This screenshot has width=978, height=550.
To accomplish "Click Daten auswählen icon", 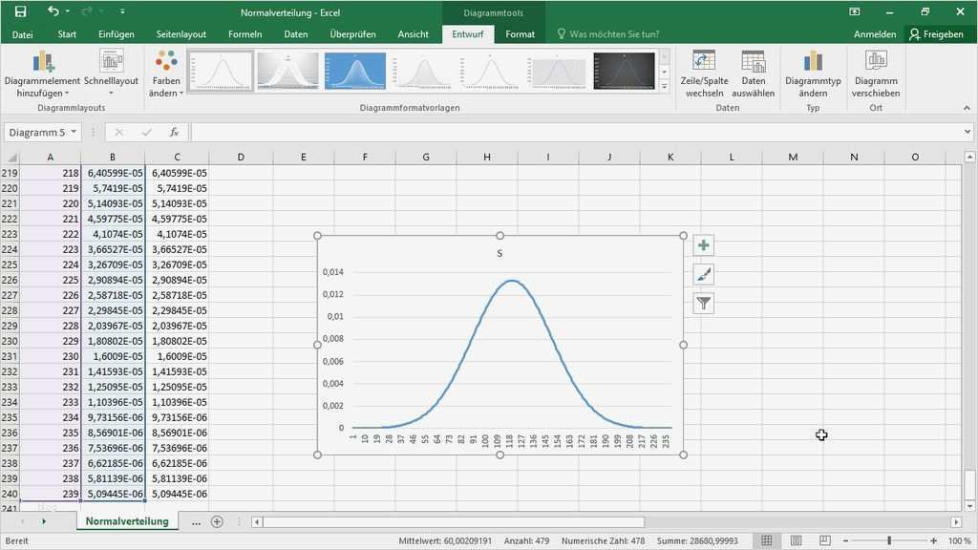I will coord(753,62).
